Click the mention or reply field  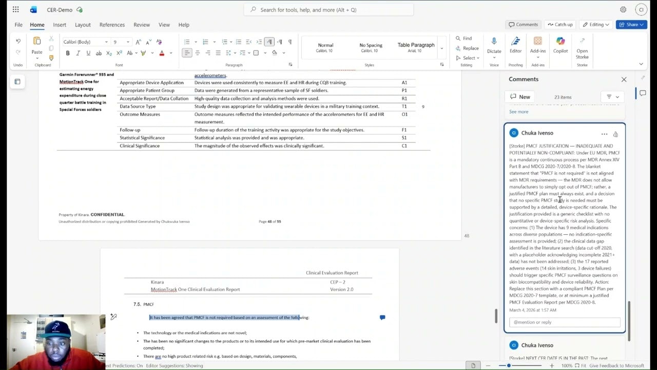coord(565,322)
